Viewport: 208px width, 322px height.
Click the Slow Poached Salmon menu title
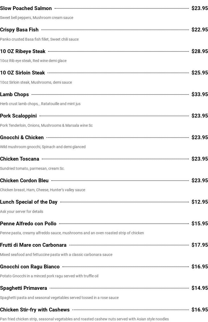pos(26,8)
